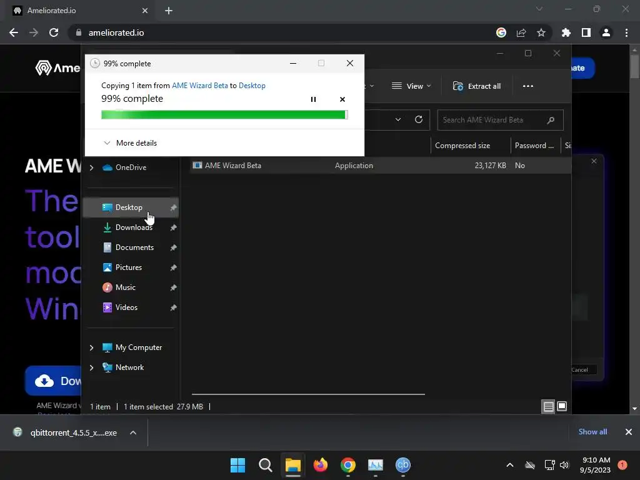Open the Pictures quick access folder
The width and height of the screenshot is (640, 480).
(128, 267)
